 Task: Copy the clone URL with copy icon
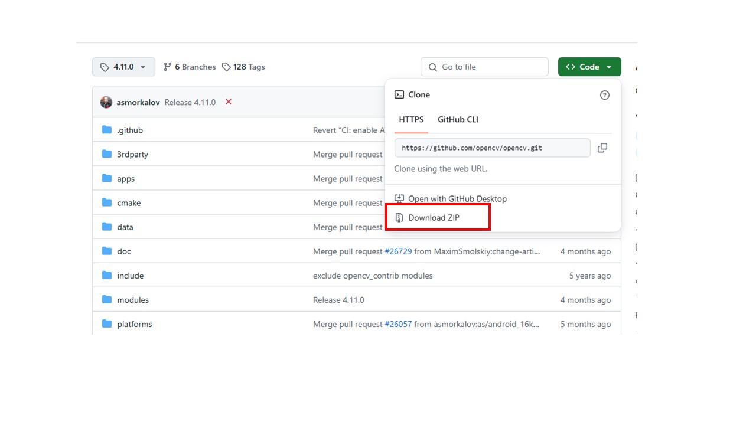(x=602, y=148)
